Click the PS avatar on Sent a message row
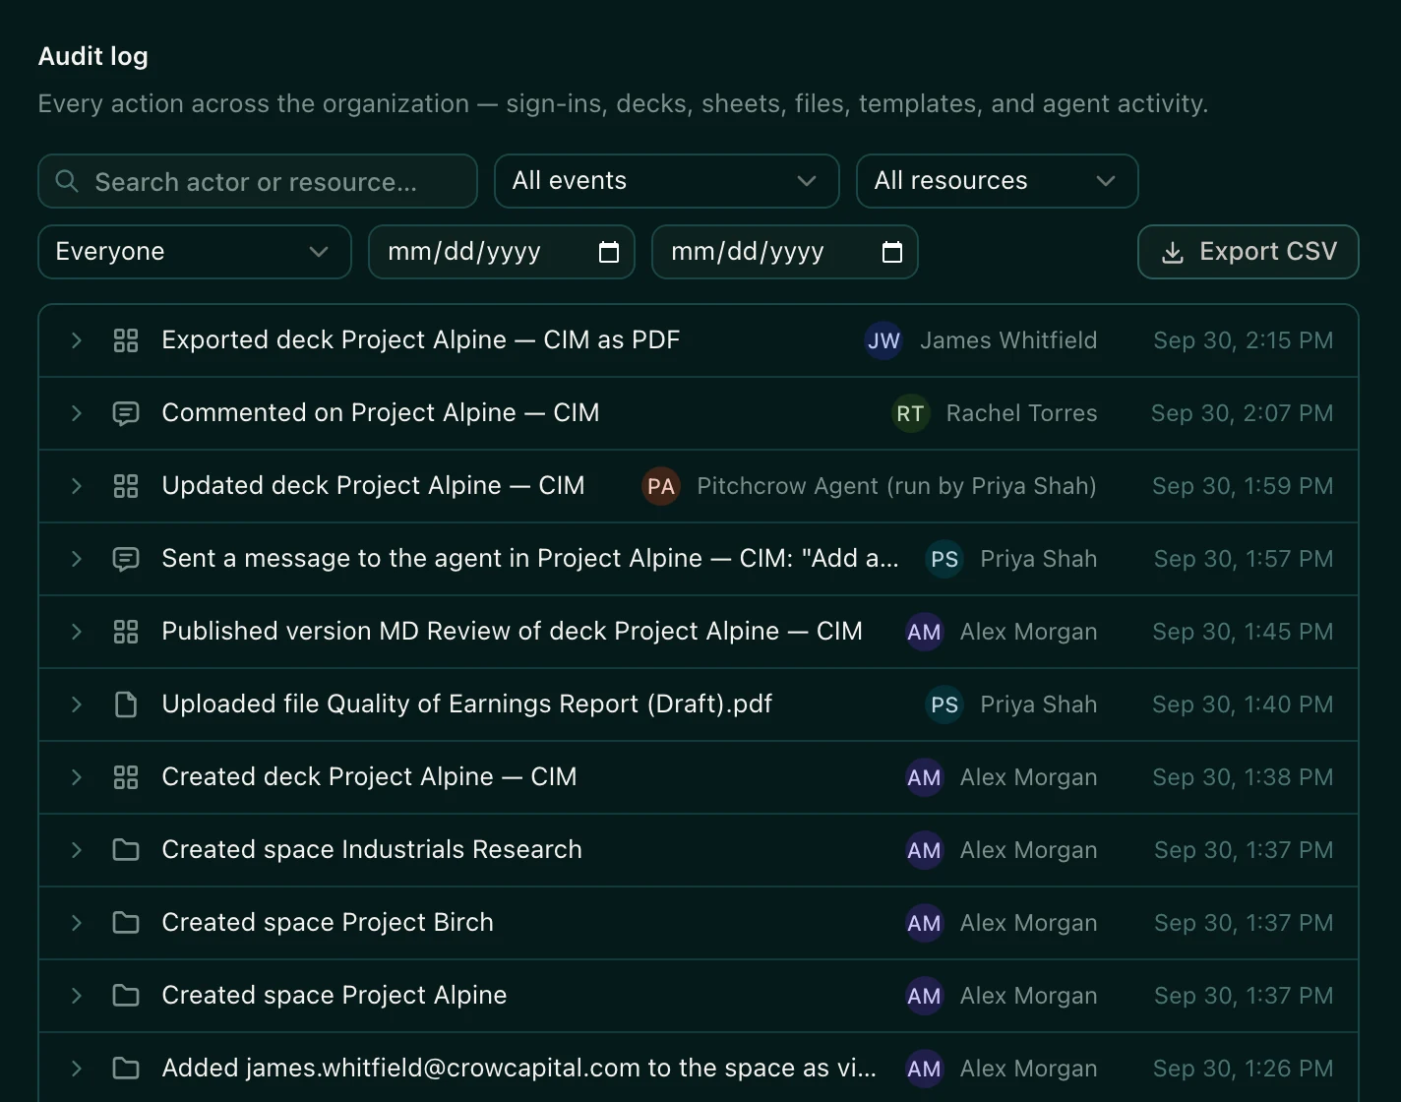Screen dimensions: 1401x1102 [x=944, y=559]
